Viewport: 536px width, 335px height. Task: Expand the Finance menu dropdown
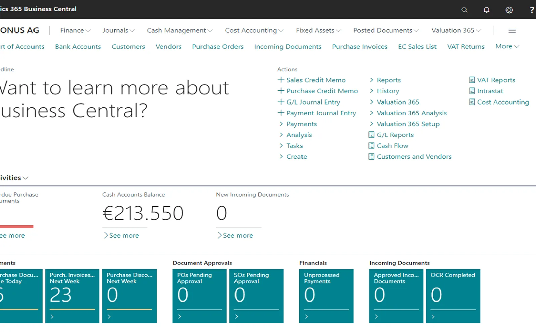click(x=75, y=31)
